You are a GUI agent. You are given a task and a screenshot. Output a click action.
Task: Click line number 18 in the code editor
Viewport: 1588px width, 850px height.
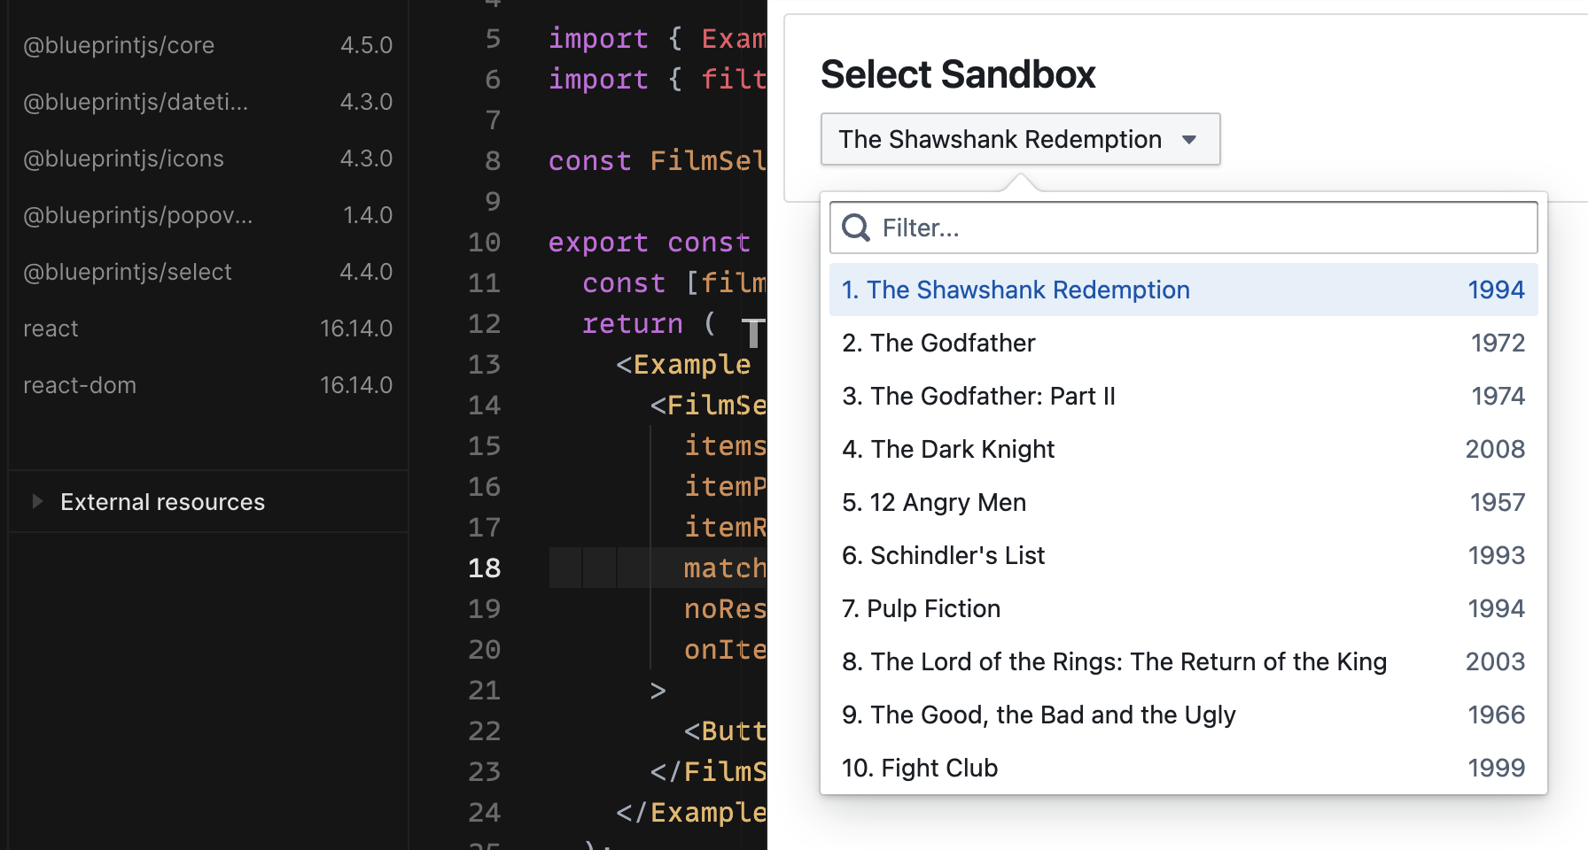pyautogui.click(x=484, y=568)
